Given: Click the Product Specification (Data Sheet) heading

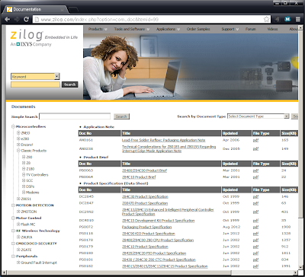Looking at the screenshot, I should (116, 183).
